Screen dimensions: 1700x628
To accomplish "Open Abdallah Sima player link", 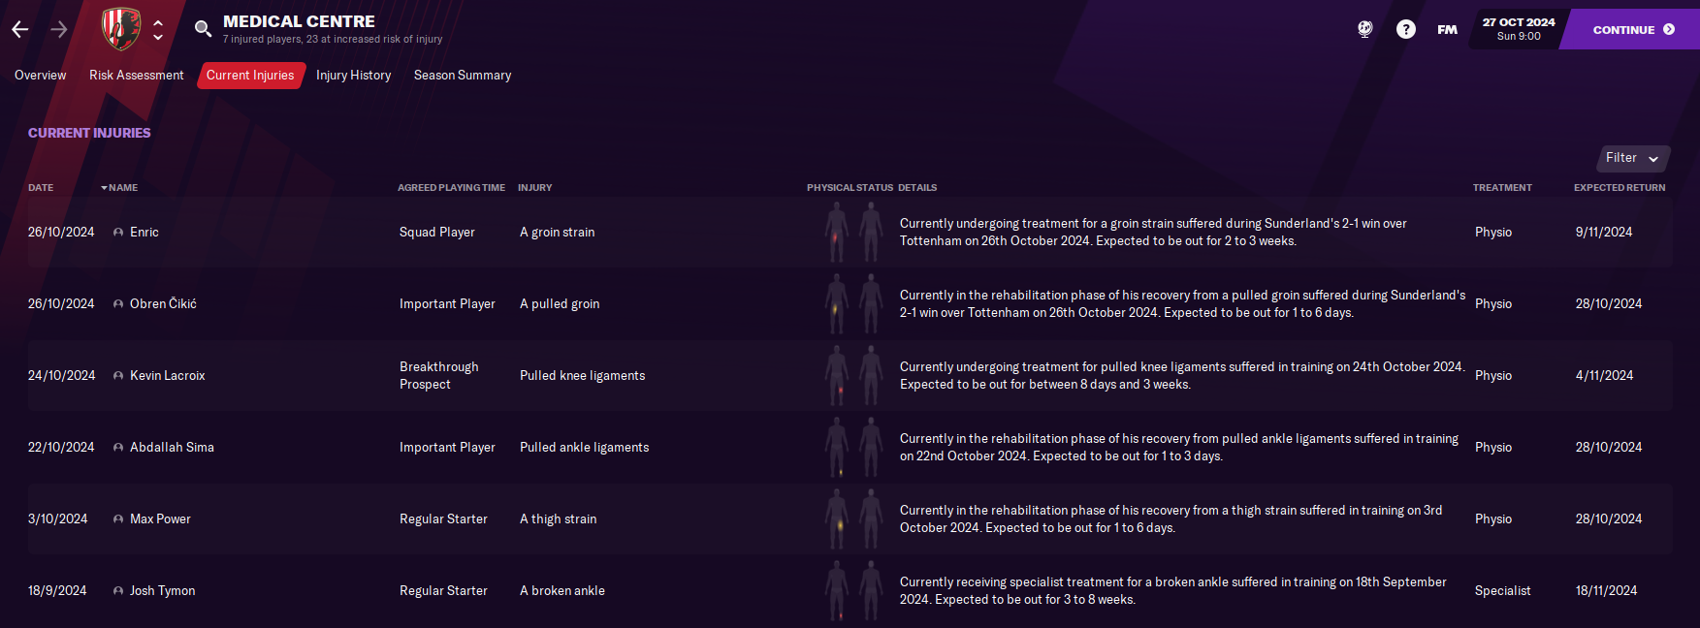I will (x=172, y=448).
